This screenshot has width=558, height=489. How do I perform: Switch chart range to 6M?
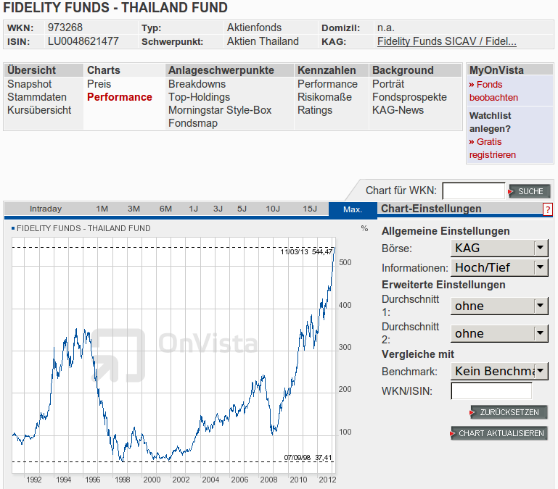[165, 209]
